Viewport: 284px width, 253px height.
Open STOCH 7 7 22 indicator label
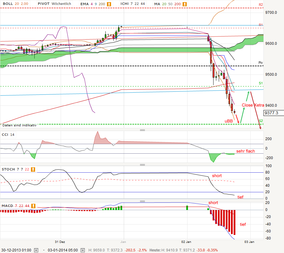[x=15, y=169]
